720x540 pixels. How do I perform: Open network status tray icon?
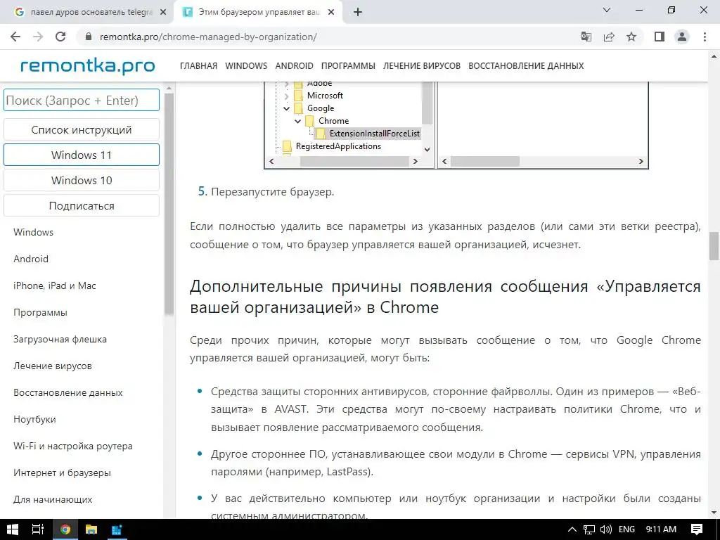(589, 529)
